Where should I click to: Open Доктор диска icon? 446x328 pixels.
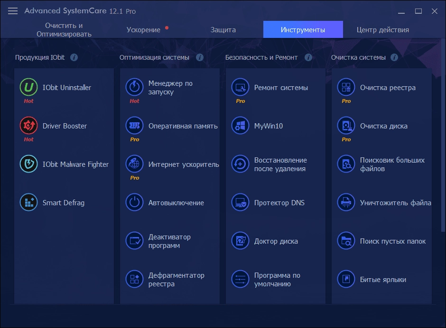tap(241, 240)
